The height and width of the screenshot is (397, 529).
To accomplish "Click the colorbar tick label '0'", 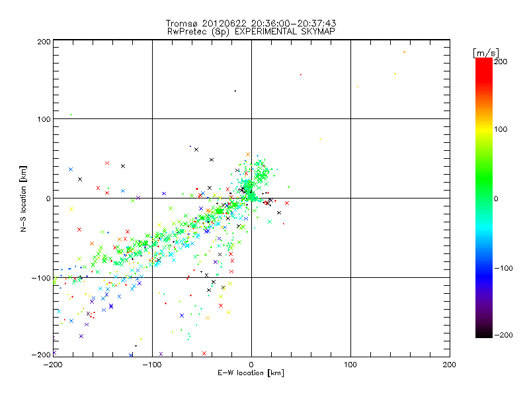I will point(496,198).
